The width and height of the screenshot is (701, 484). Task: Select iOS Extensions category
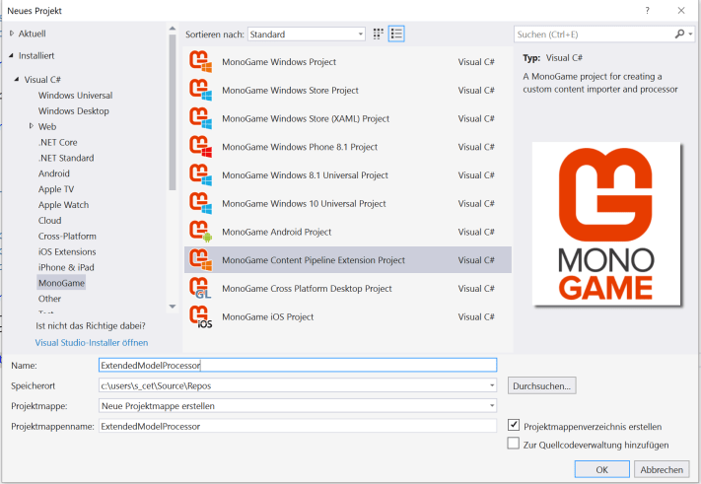(67, 251)
